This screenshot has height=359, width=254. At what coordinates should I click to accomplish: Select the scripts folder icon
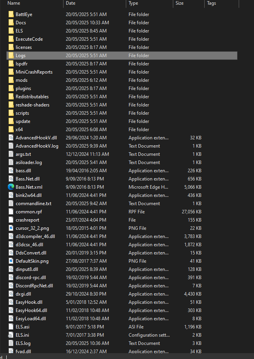click(x=11, y=113)
